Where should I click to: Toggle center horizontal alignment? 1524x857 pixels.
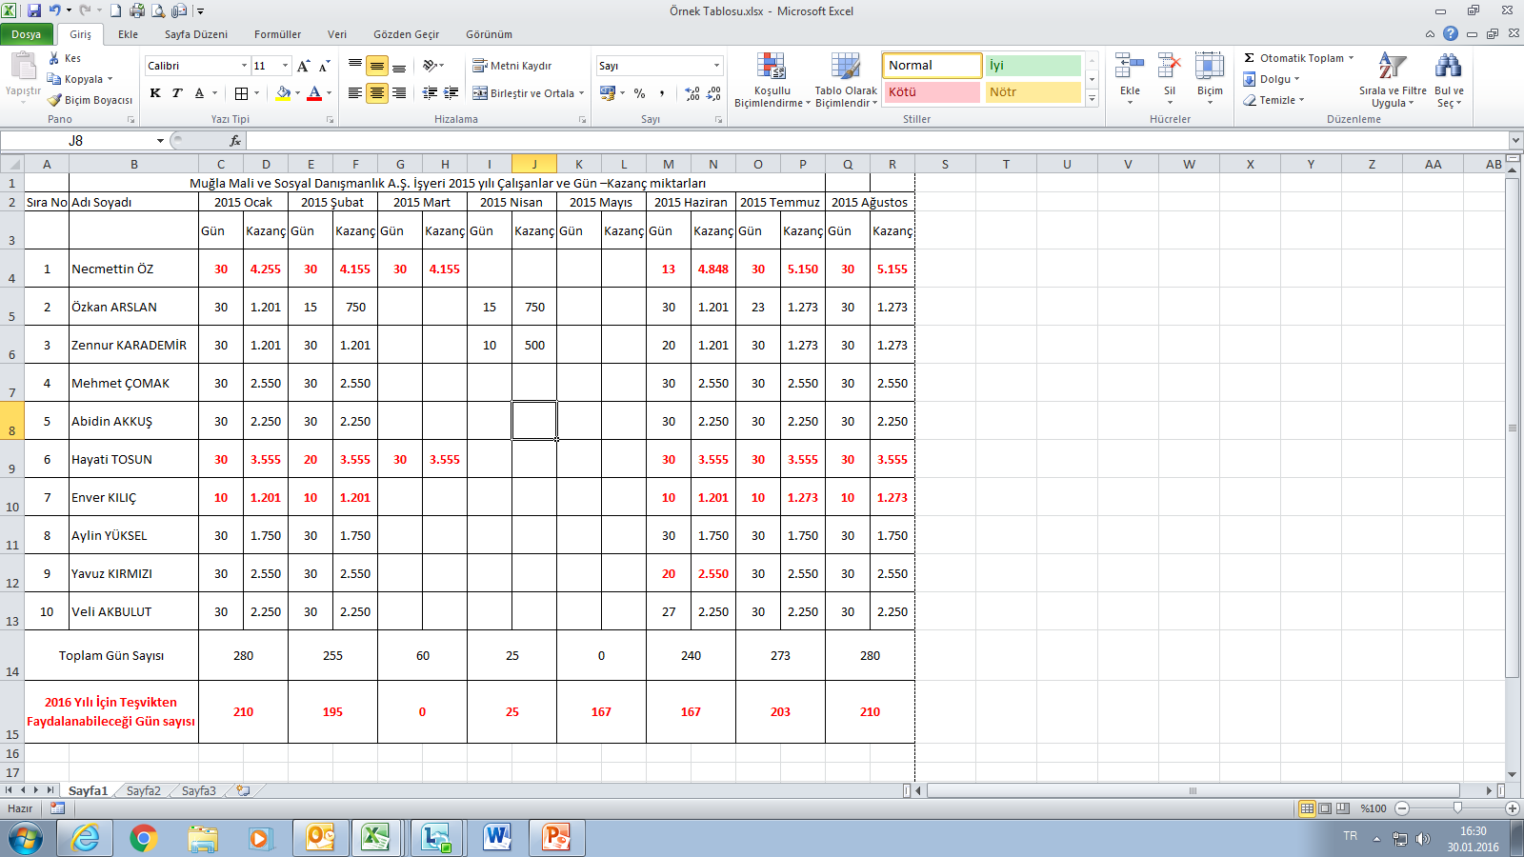coord(377,93)
